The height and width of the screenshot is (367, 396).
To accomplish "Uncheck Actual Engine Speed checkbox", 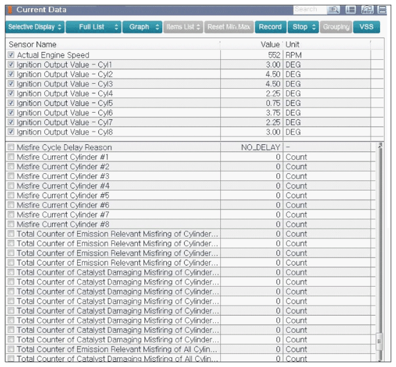I will [x=11, y=54].
